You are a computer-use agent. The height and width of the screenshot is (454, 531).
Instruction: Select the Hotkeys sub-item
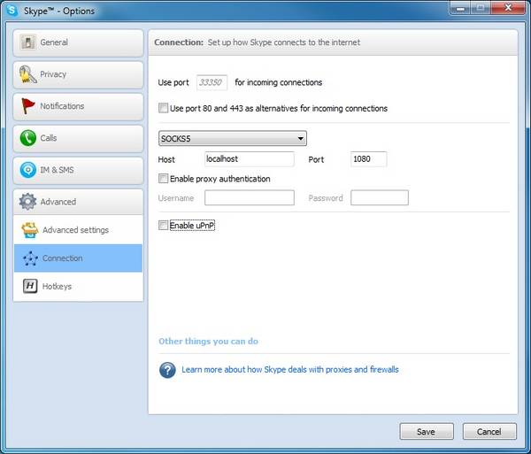(x=78, y=286)
